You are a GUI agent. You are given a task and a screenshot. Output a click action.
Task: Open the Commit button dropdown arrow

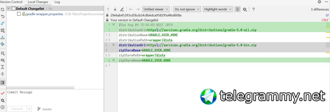coord(29,109)
